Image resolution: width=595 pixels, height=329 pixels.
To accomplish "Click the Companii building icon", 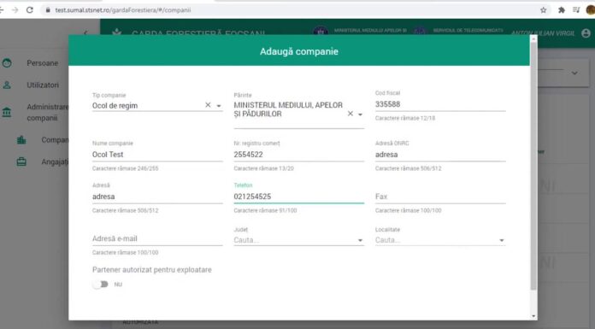I will 21,140.
